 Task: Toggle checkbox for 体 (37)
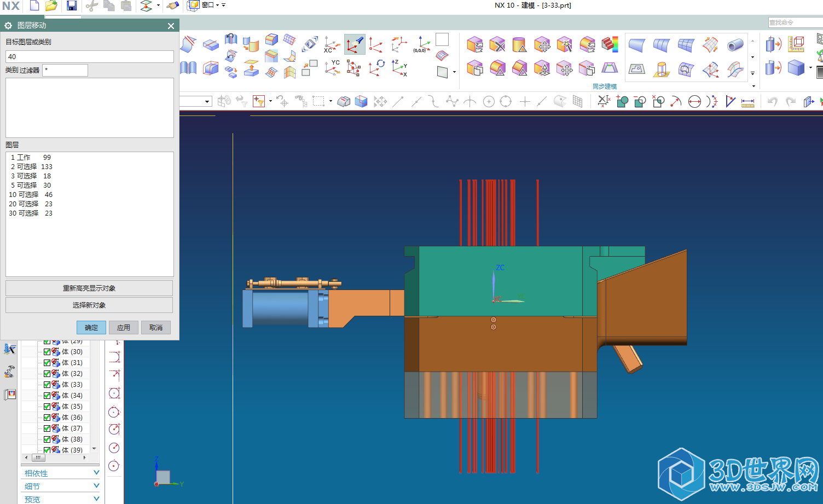[x=47, y=428]
